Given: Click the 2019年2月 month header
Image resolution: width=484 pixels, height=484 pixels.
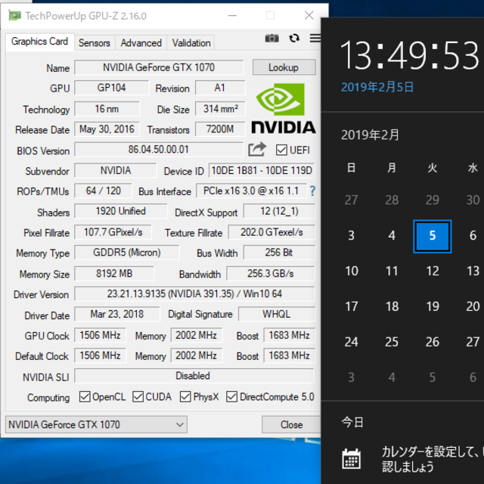Looking at the screenshot, I should [x=370, y=135].
